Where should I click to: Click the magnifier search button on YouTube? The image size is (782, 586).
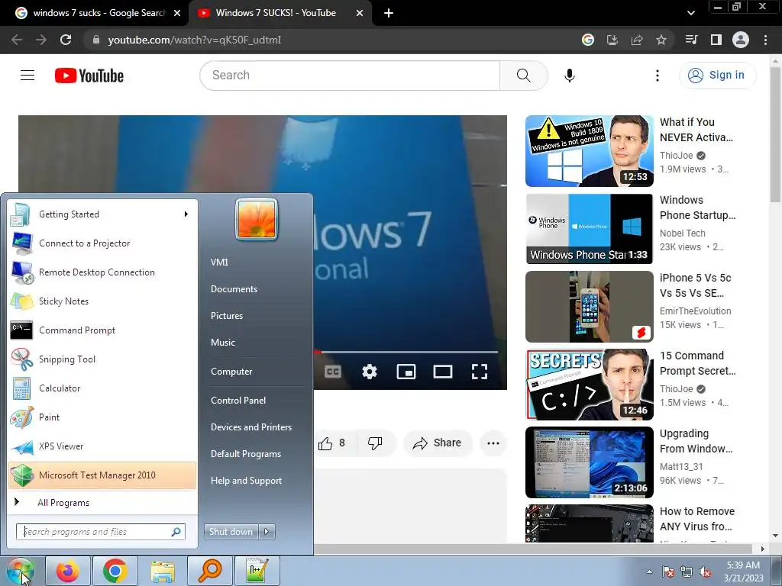coord(523,76)
